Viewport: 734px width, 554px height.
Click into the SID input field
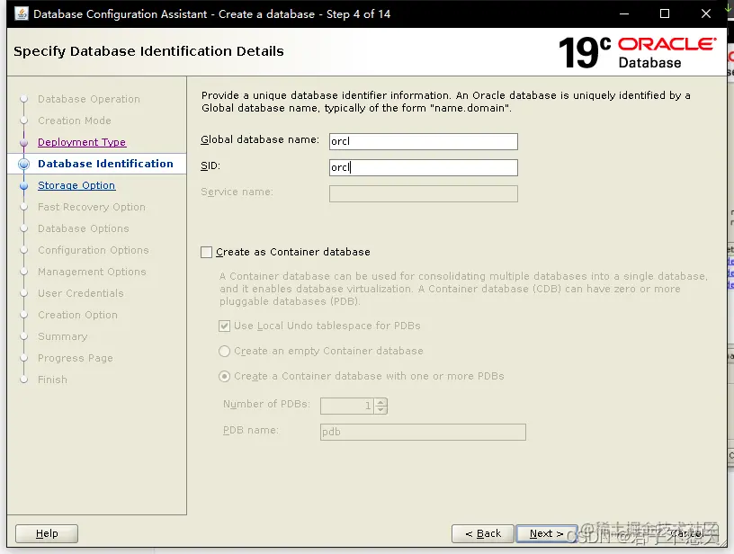(423, 167)
